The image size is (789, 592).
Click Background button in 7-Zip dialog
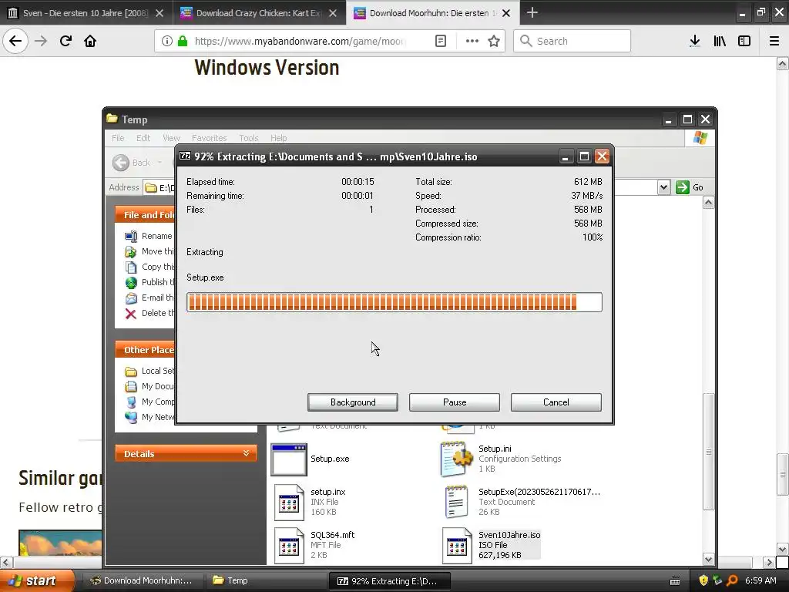point(353,402)
